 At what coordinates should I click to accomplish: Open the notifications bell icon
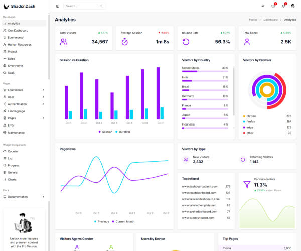click(x=283, y=6)
